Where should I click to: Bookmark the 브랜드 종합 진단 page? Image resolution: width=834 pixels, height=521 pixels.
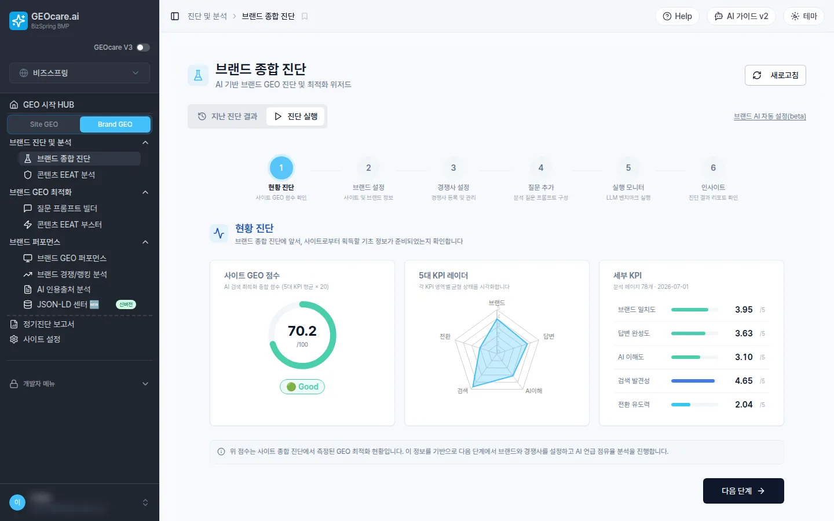(x=305, y=16)
